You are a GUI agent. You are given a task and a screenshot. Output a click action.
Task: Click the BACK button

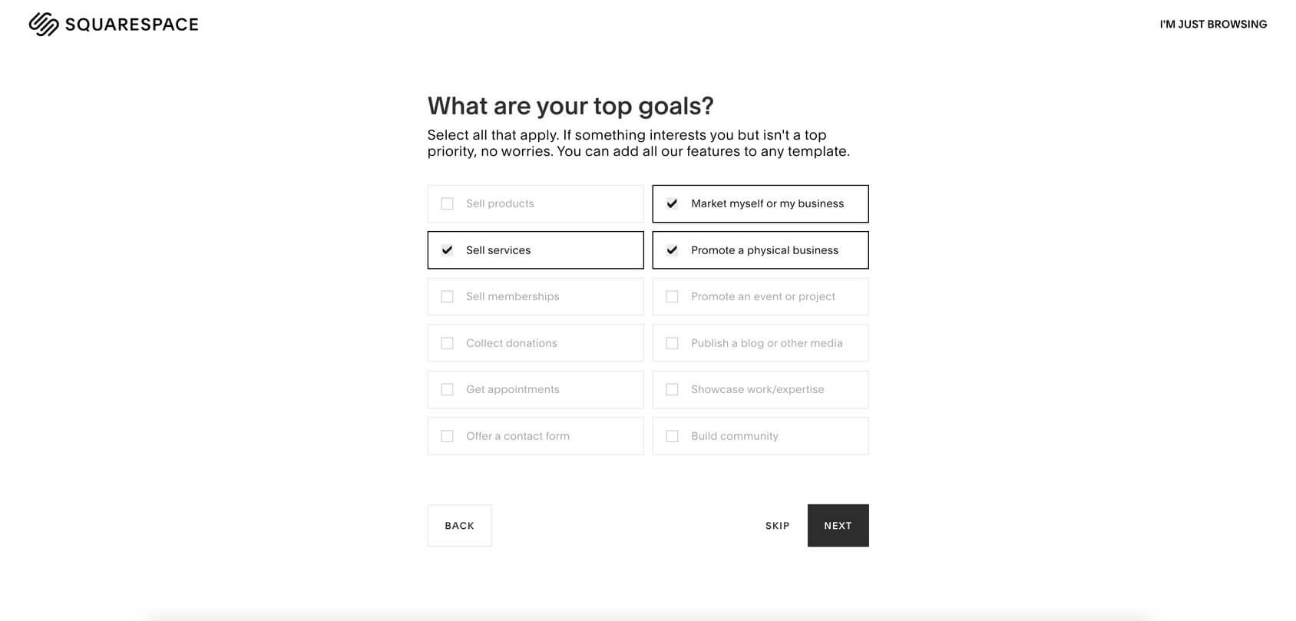459,525
